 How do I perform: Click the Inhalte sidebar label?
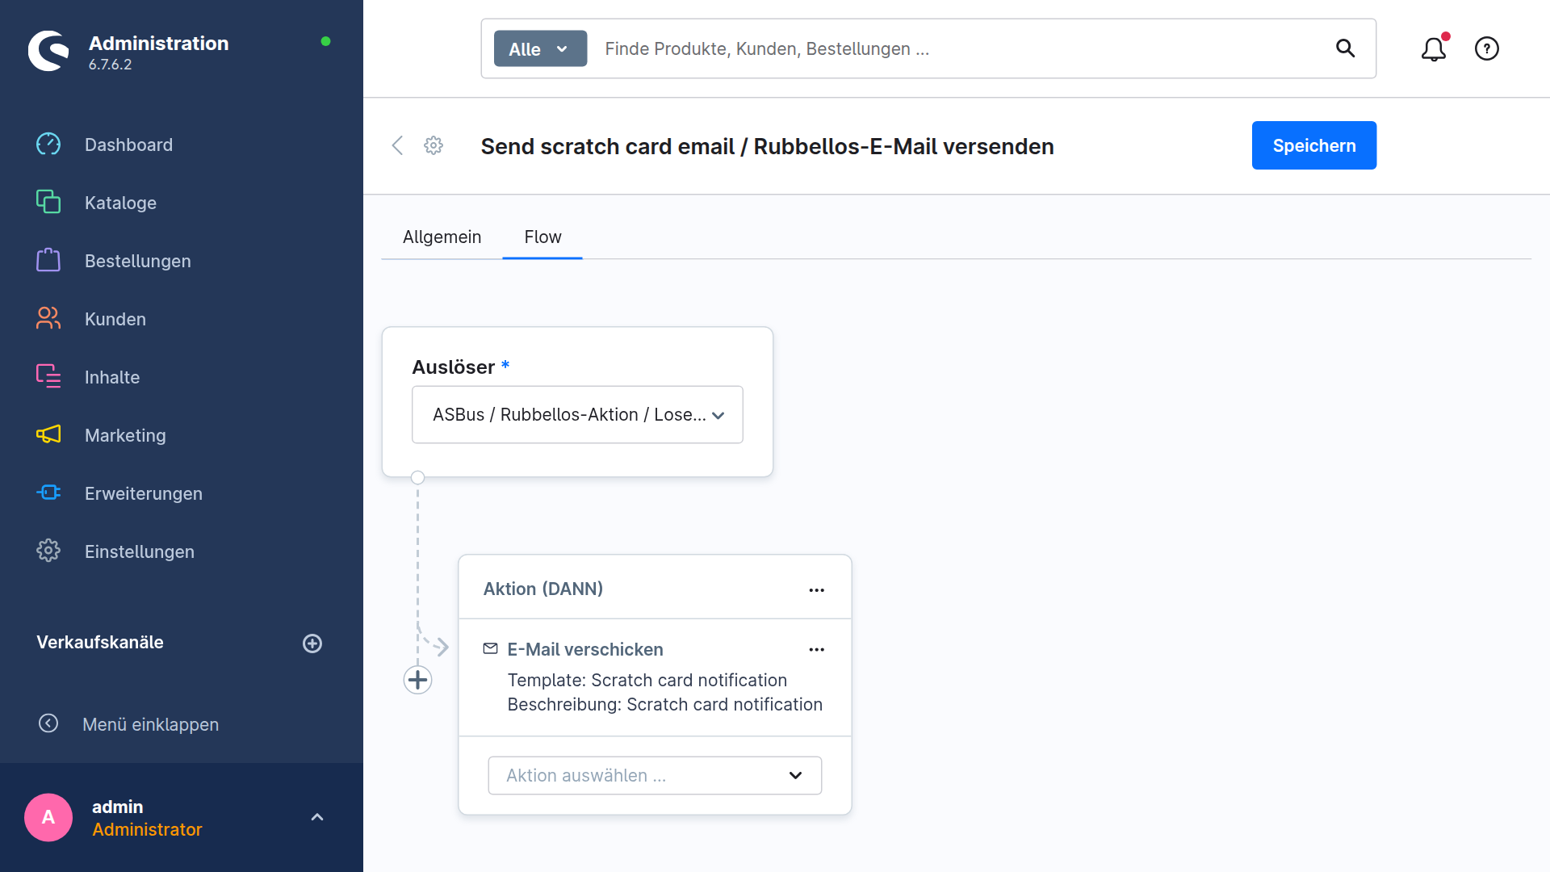[x=112, y=377]
